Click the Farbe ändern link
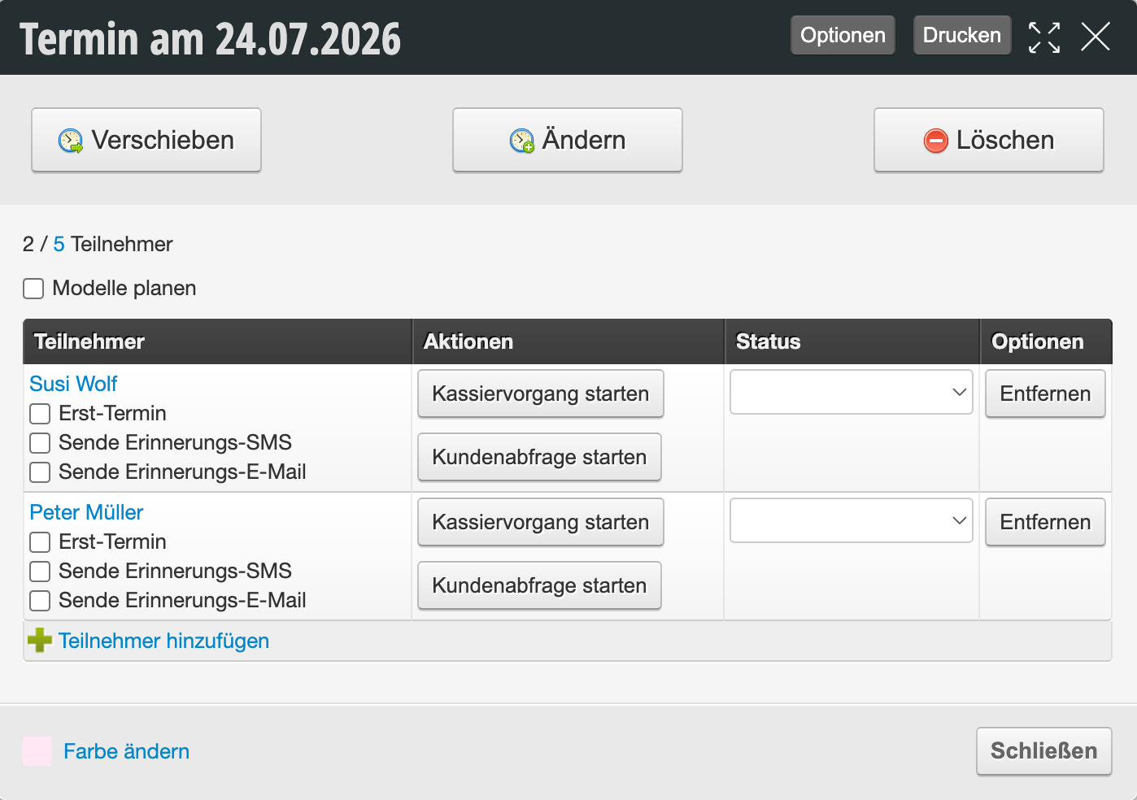 (126, 751)
